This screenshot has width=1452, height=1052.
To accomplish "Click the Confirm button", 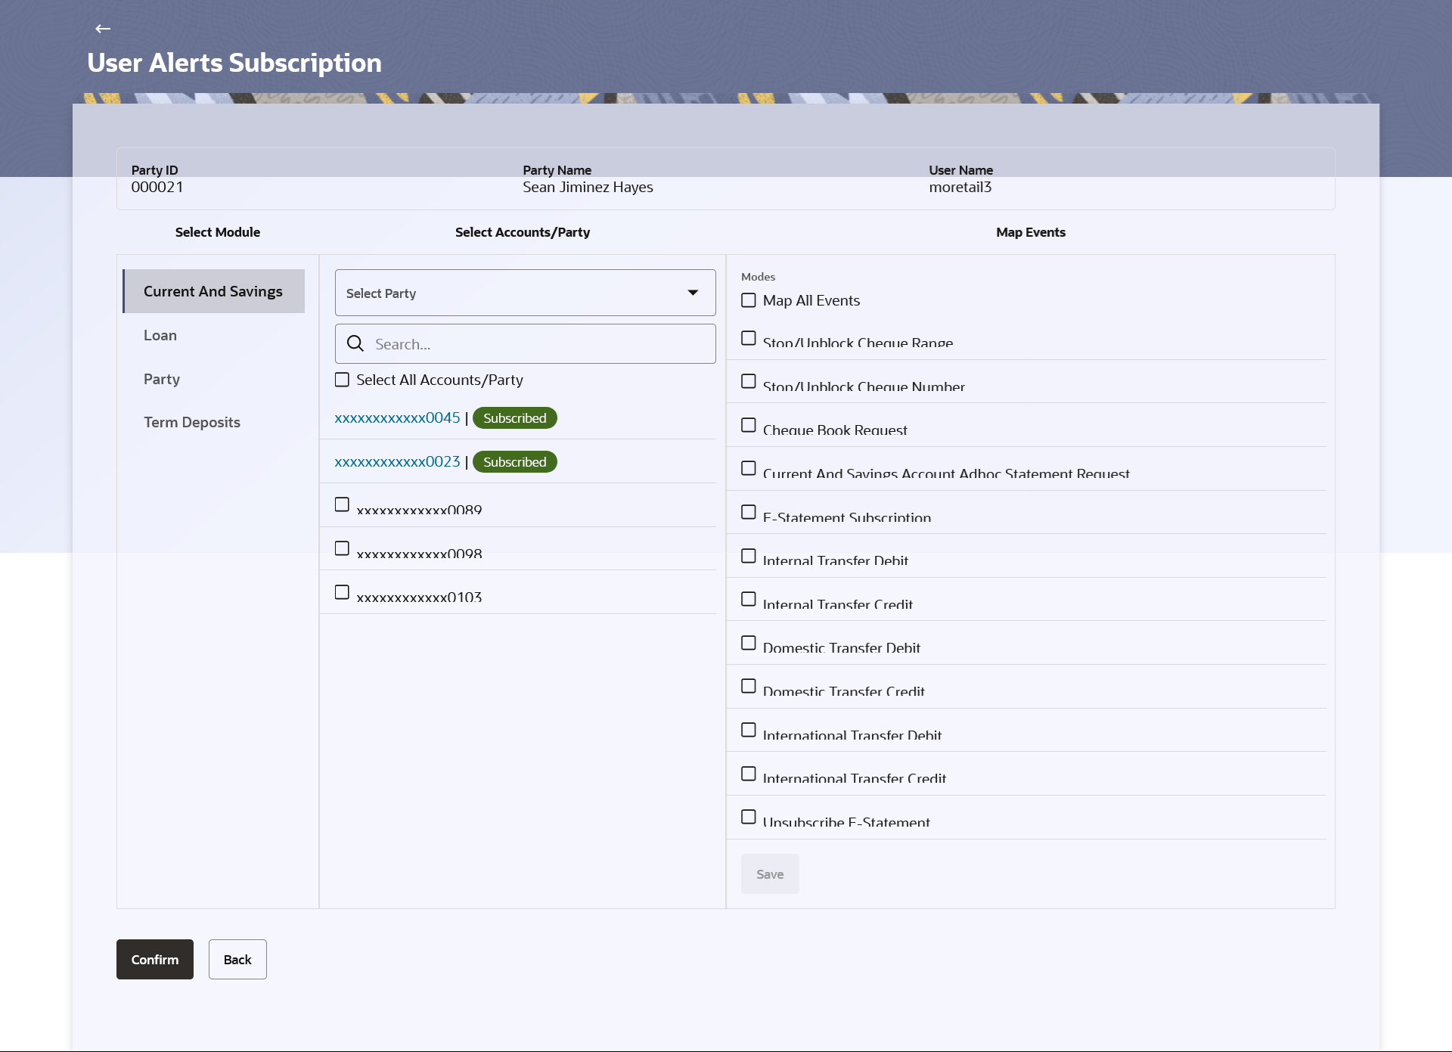I will pyautogui.click(x=155, y=959).
